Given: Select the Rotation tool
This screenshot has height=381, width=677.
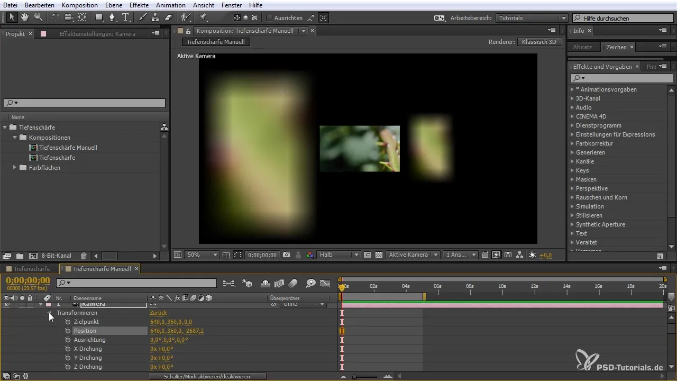Looking at the screenshot, I should click(x=56, y=17).
